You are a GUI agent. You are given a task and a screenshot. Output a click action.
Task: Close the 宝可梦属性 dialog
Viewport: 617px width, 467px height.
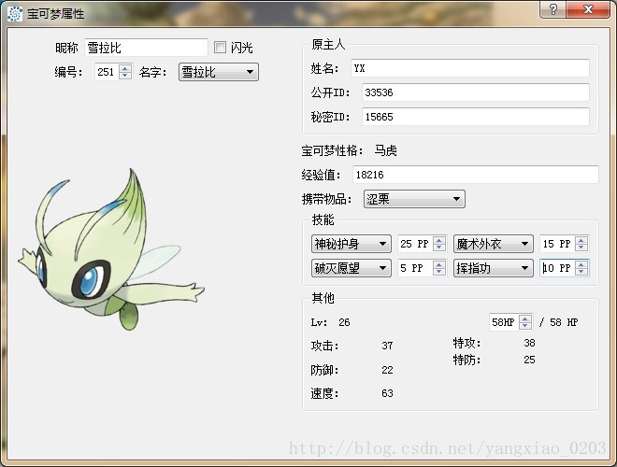tap(588, 9)
